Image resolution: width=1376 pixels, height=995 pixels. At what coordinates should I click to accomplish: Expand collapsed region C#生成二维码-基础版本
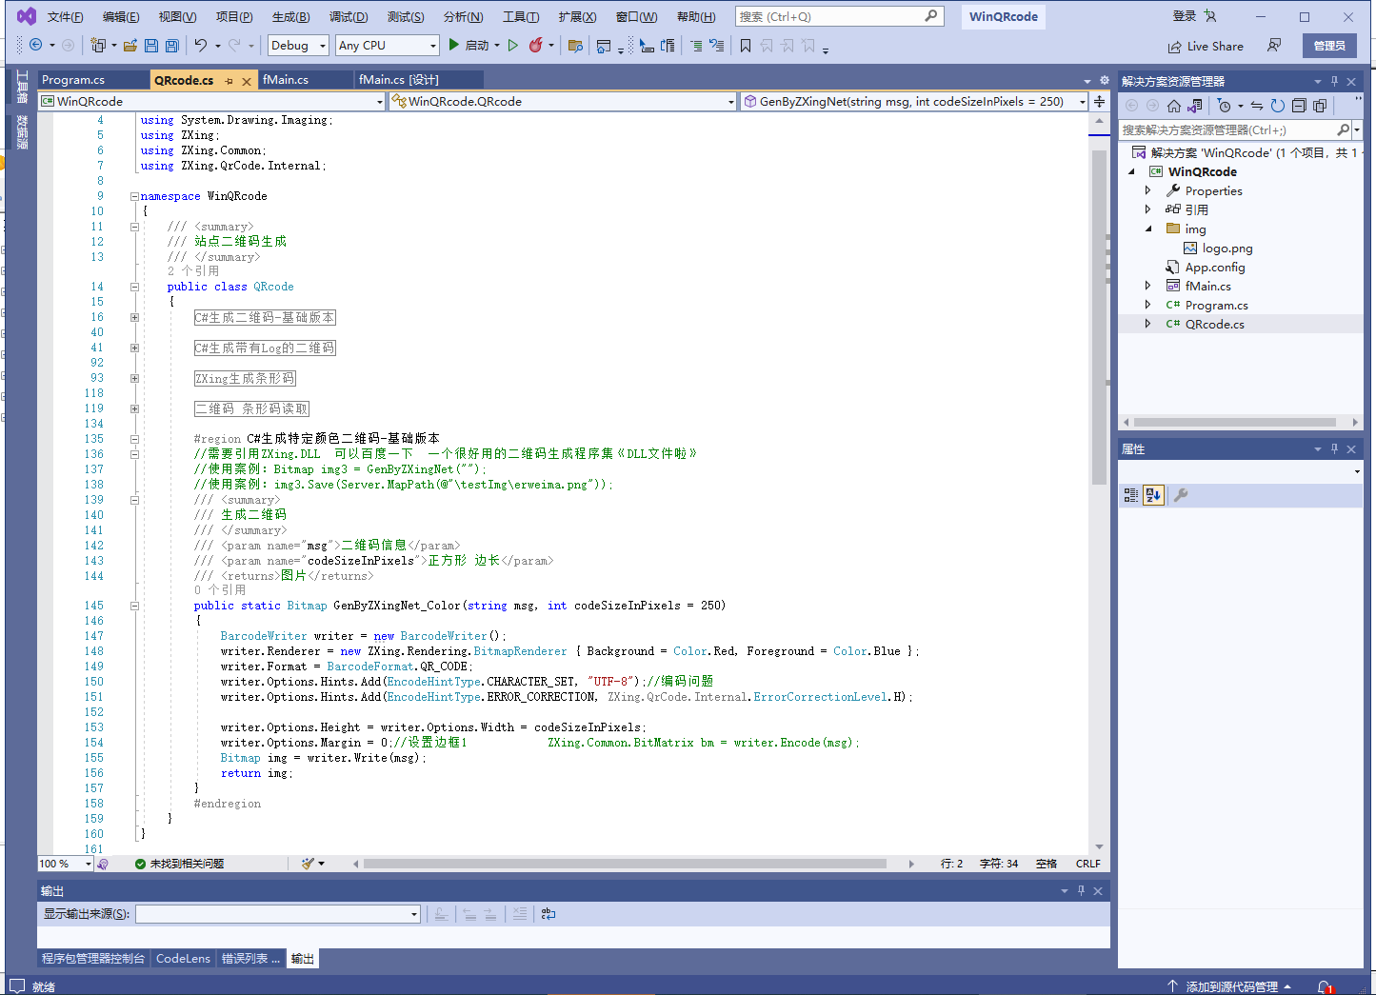point(134,318)
